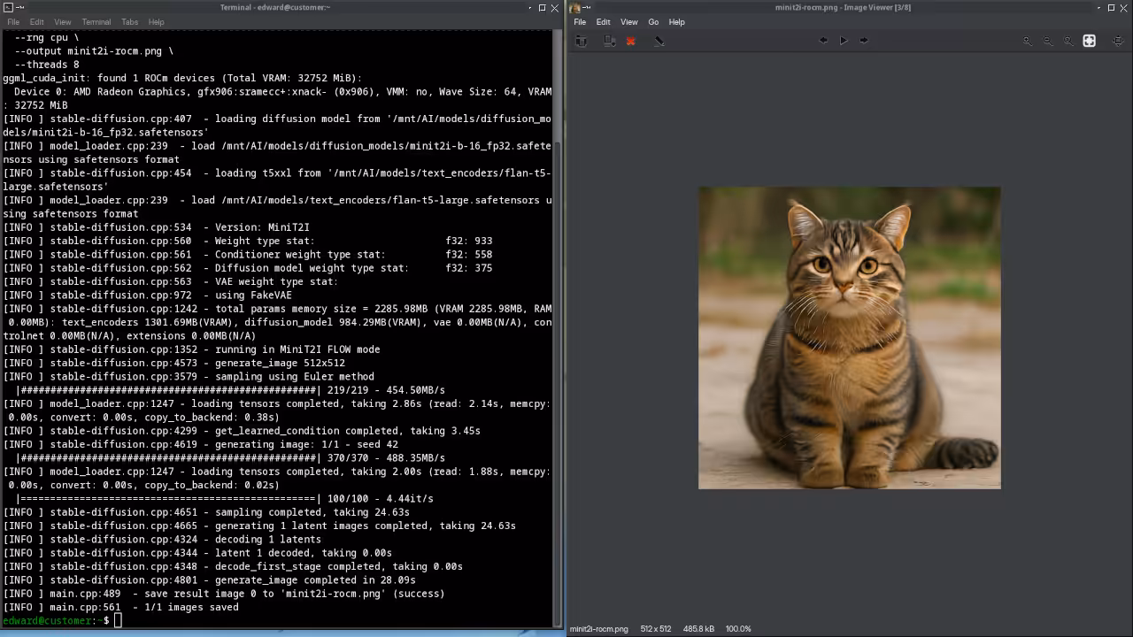Open the Terminal menu in Terminal window
This screenshot has height=637, width=1133.
coord(96,22)
